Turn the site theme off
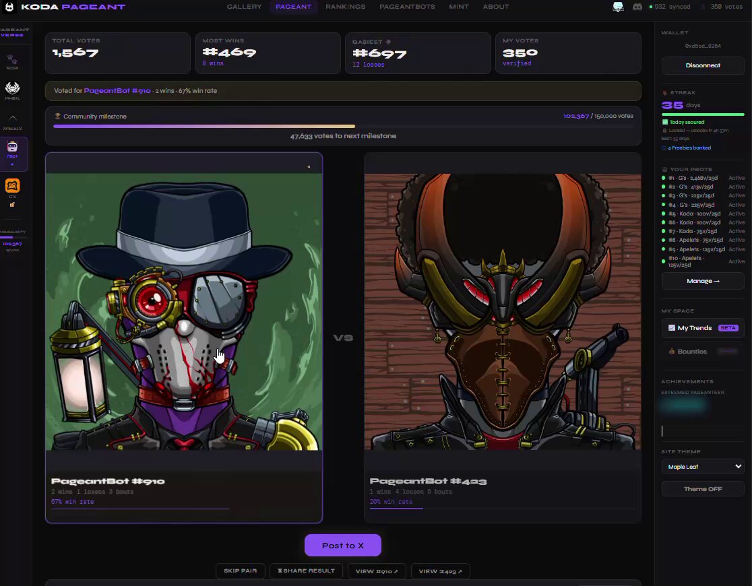Image resolution: width=752 pixels, height=586 pixels. [703, 489]
